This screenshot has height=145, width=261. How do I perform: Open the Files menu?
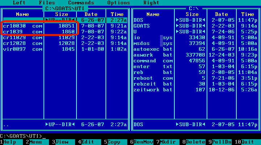pos(47,3)
